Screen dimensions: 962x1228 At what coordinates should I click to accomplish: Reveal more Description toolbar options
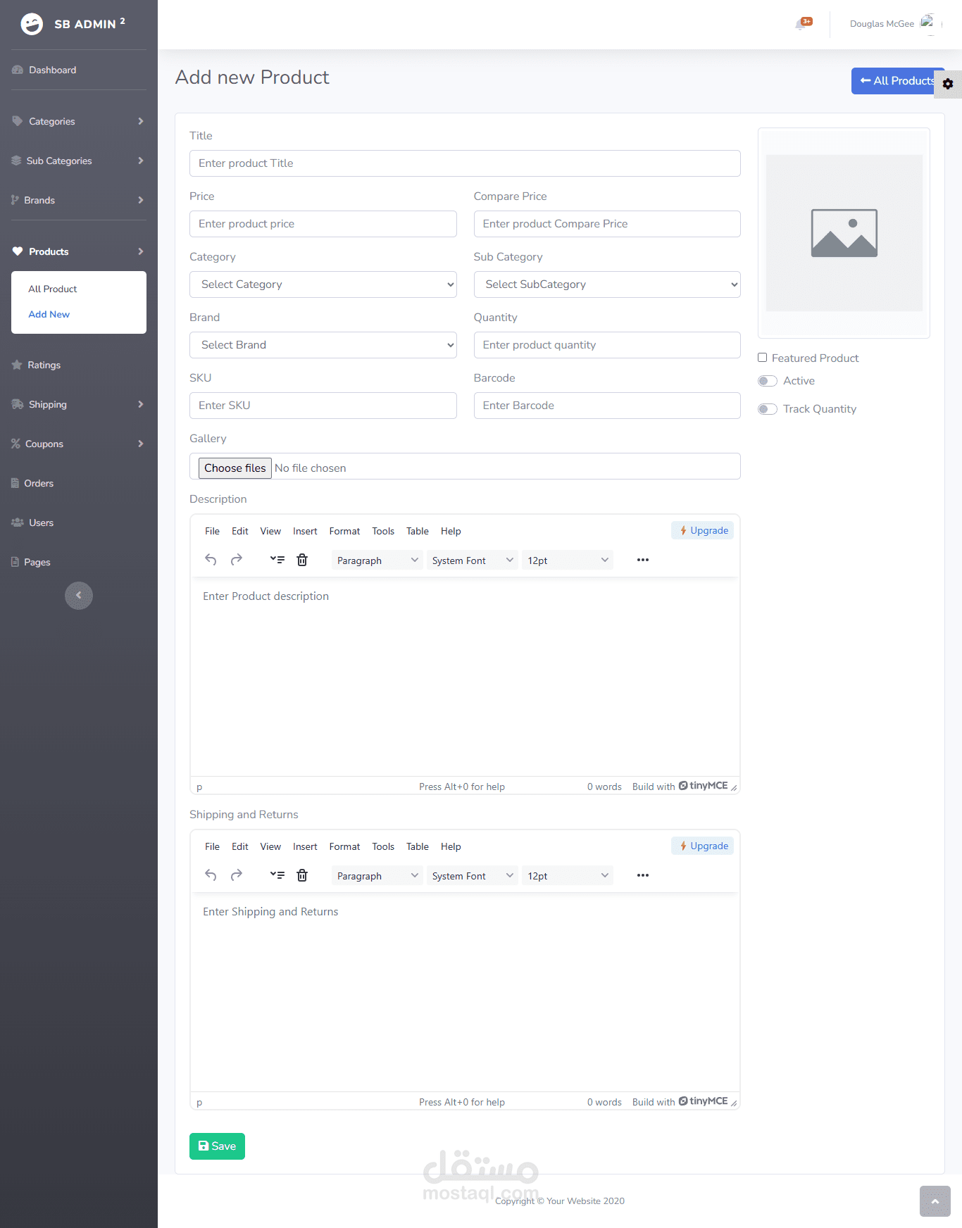click(x=643, y=560)
